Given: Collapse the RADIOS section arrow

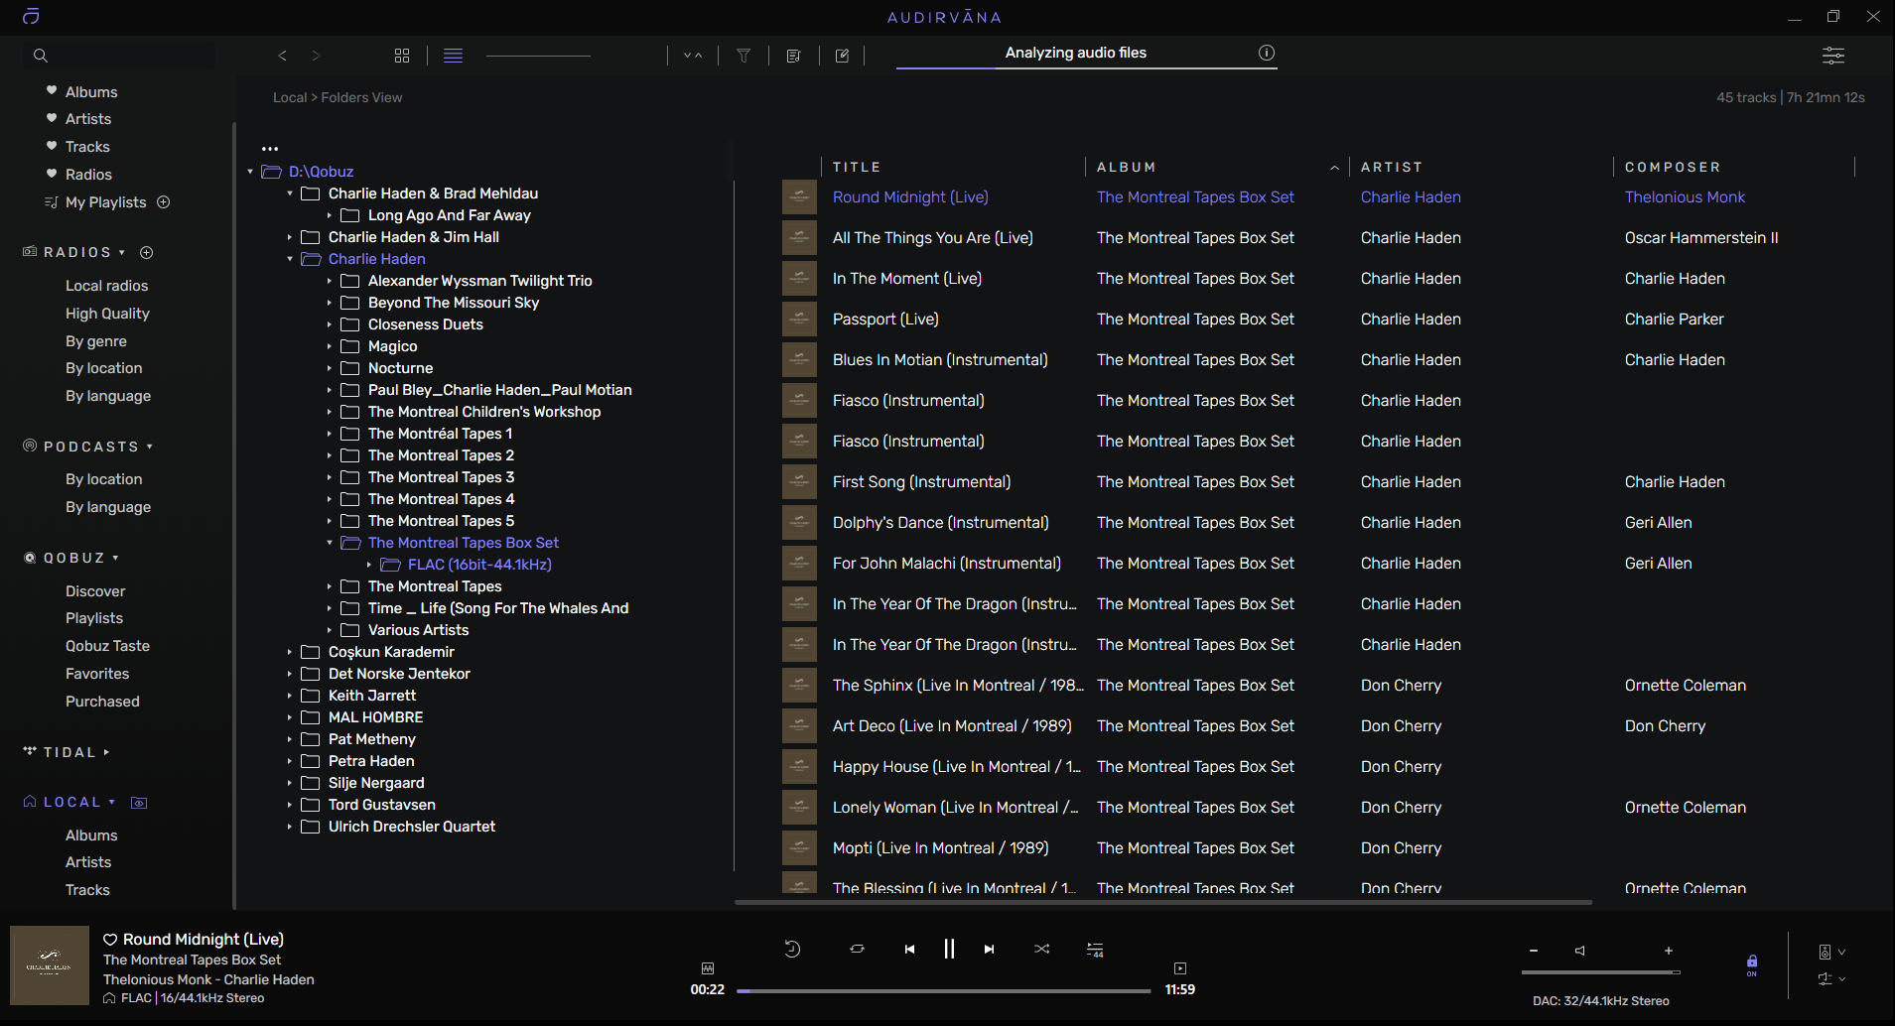Looking at the screenshot, I should [122, 252].
